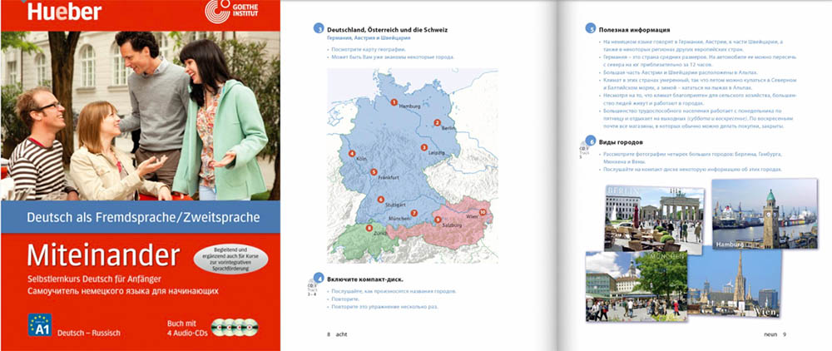Click the Russian subtitle 'Самоучитель немецкого языка'
This screenshot has height=351, width=832.
pyautogui.click(x=123, y=290)
